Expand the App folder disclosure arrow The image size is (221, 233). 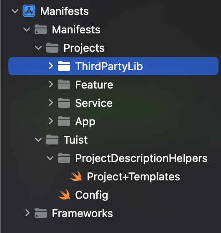click(51, 121)
